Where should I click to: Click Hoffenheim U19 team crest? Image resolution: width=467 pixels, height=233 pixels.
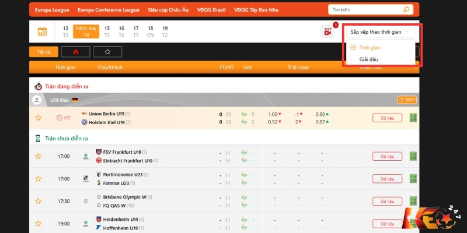99,228
